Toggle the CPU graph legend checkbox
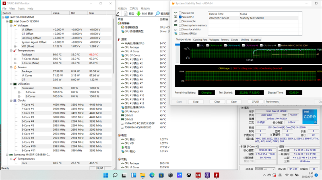Screen dimensions: 322x180 198,45
